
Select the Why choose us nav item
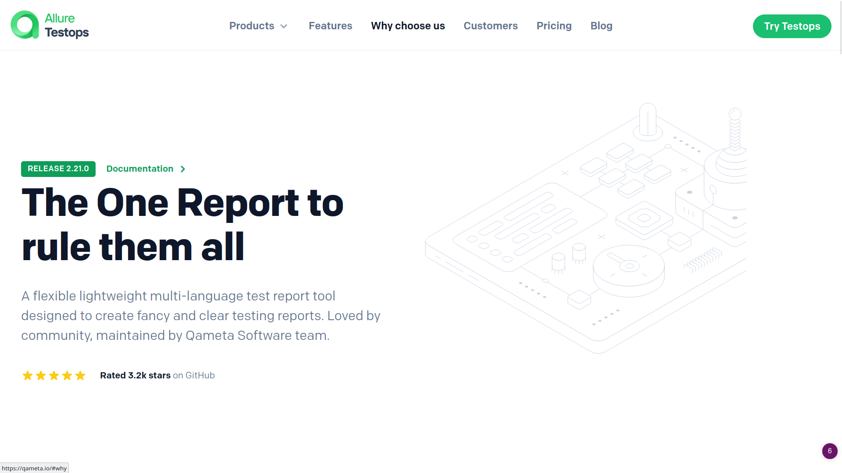coord(408,26)
